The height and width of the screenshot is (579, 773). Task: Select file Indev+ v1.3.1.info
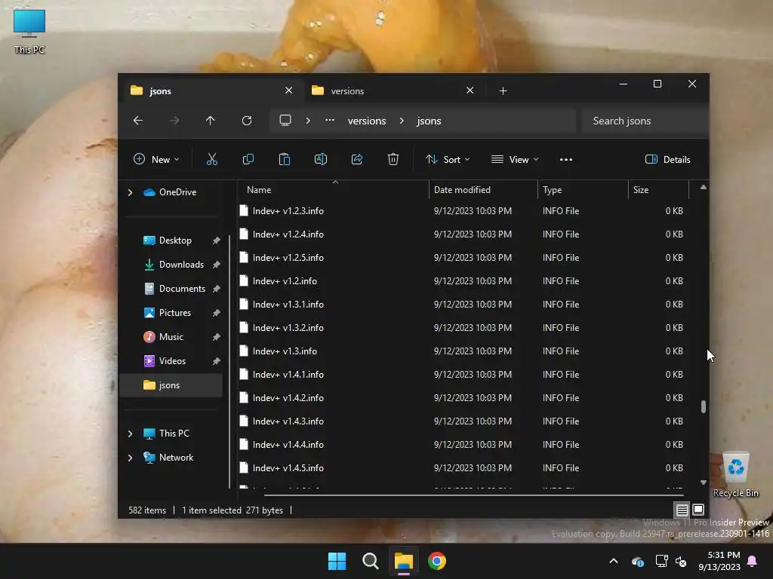[x=463, y=305]
